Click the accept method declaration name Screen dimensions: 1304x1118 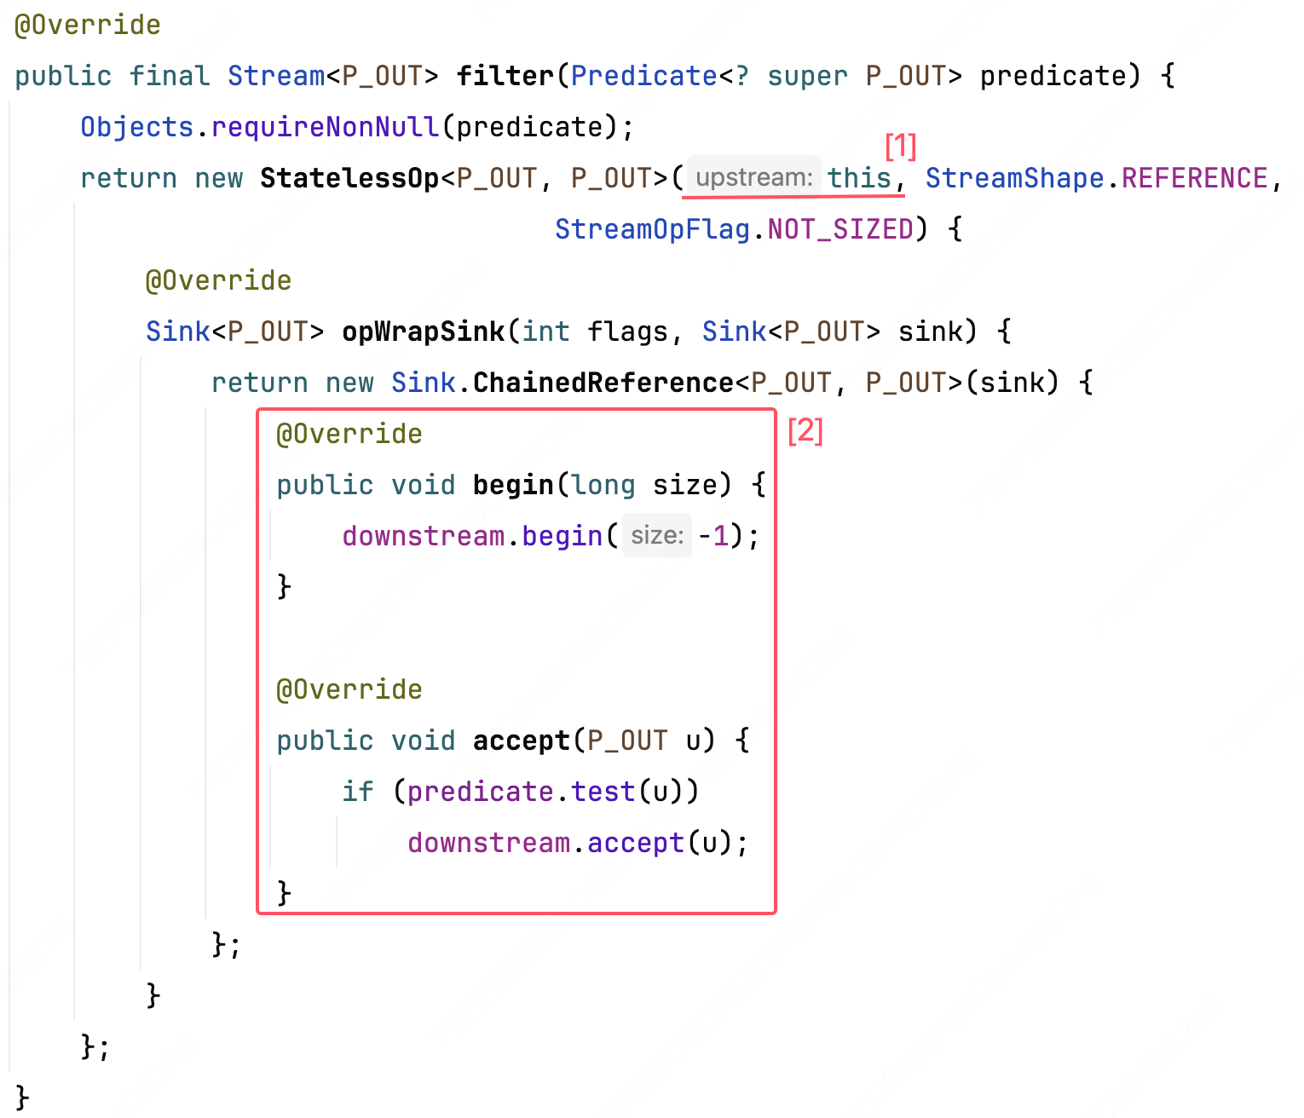521,741
